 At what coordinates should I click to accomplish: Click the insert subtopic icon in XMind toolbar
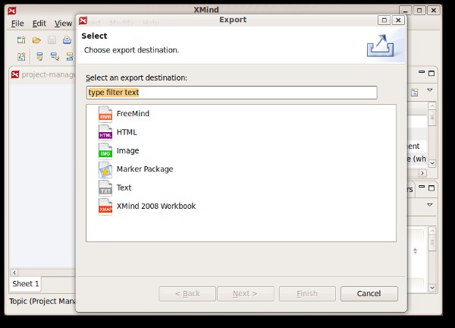[x=55, y=56]
